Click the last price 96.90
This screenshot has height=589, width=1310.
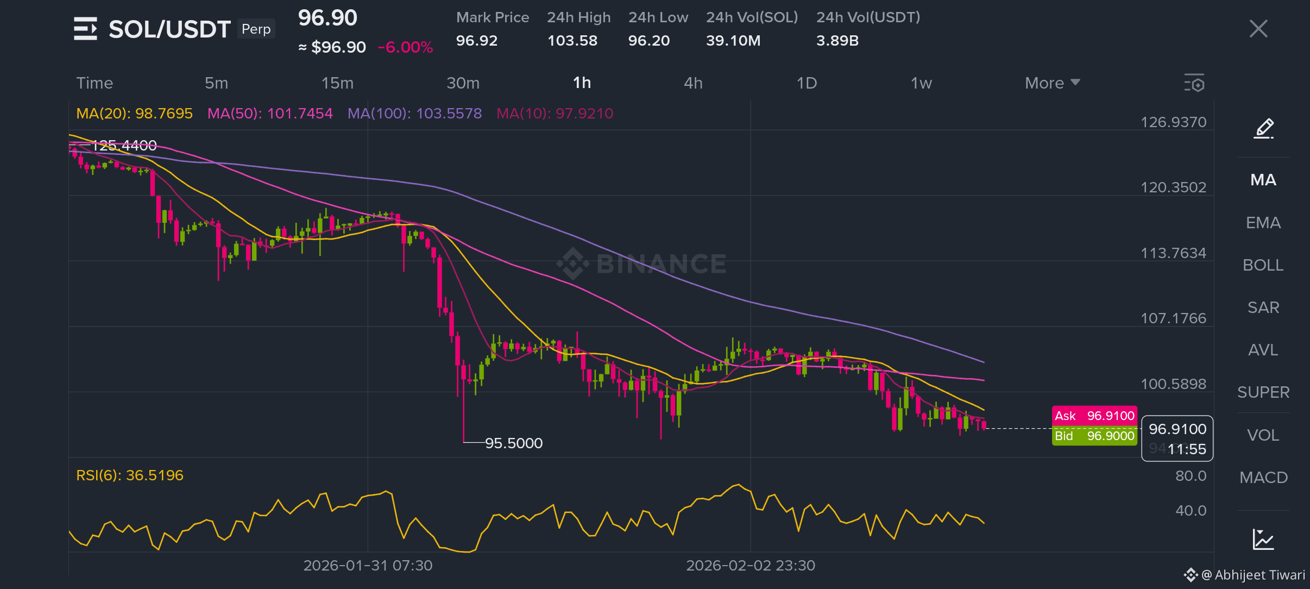327,18
